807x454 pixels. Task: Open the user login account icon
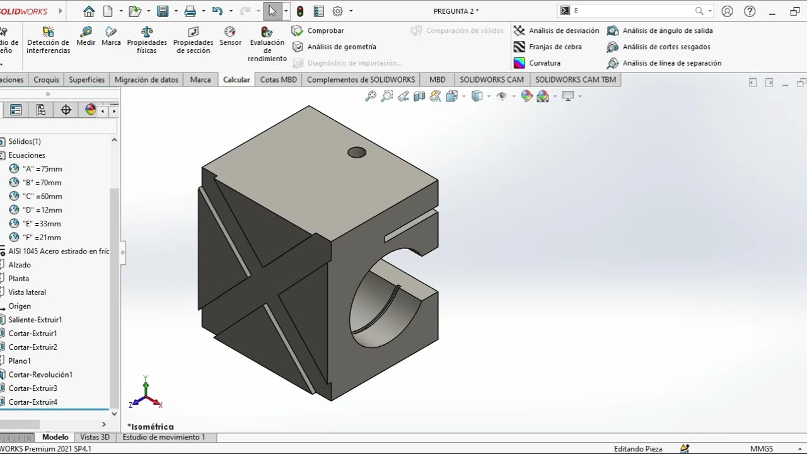click(728, 11)
